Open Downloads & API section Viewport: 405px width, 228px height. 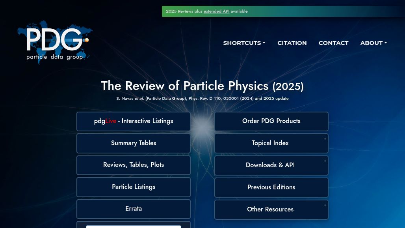(270, 165)
